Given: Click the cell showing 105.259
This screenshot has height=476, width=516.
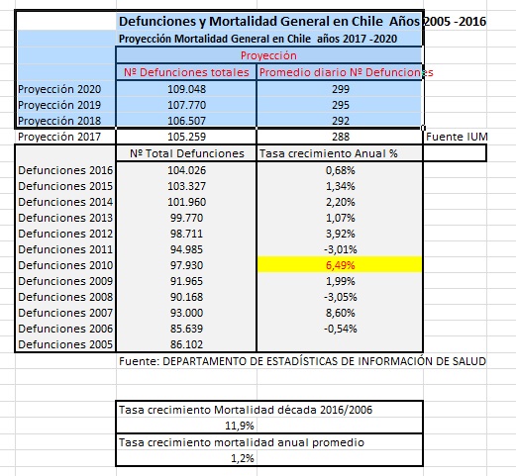Looking at the screenshot, I should point(186,137).
